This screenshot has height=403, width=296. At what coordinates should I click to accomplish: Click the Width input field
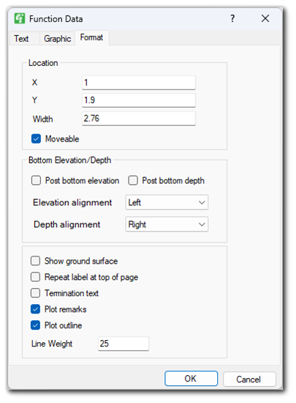tap(139, 119)
